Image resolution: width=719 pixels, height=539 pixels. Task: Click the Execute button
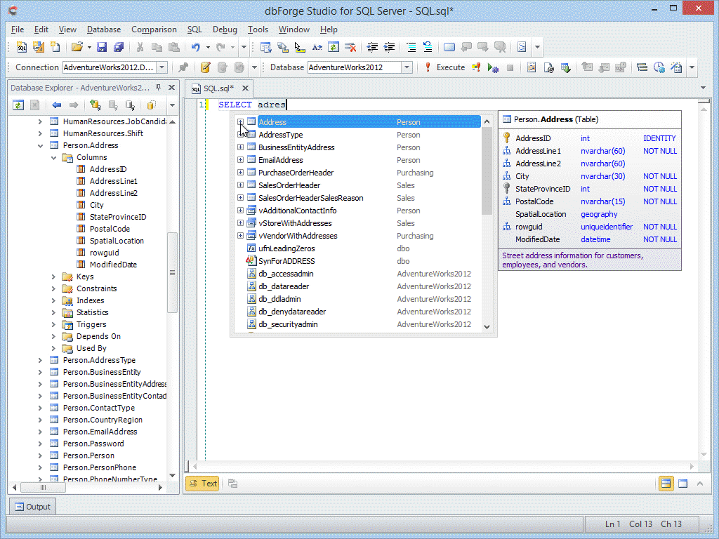tap(444, 67)
